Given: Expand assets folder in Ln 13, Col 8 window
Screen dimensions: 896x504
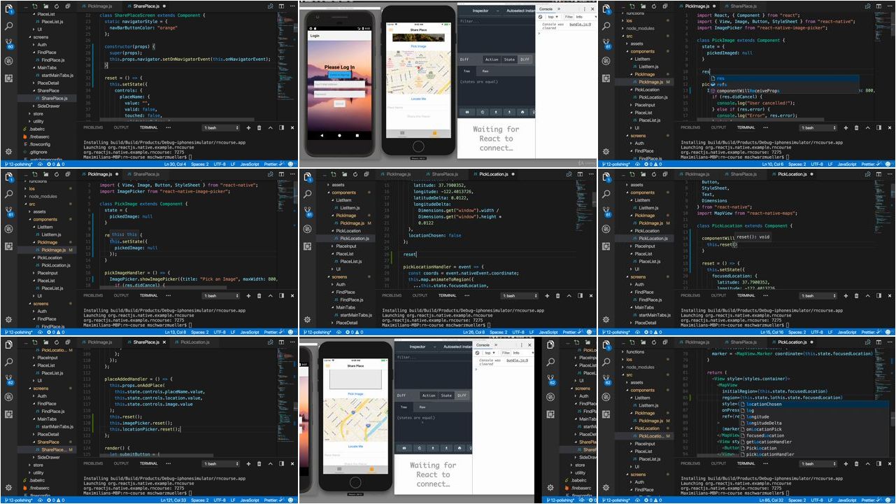Looking at the screenshot, I should coord(39,211).
